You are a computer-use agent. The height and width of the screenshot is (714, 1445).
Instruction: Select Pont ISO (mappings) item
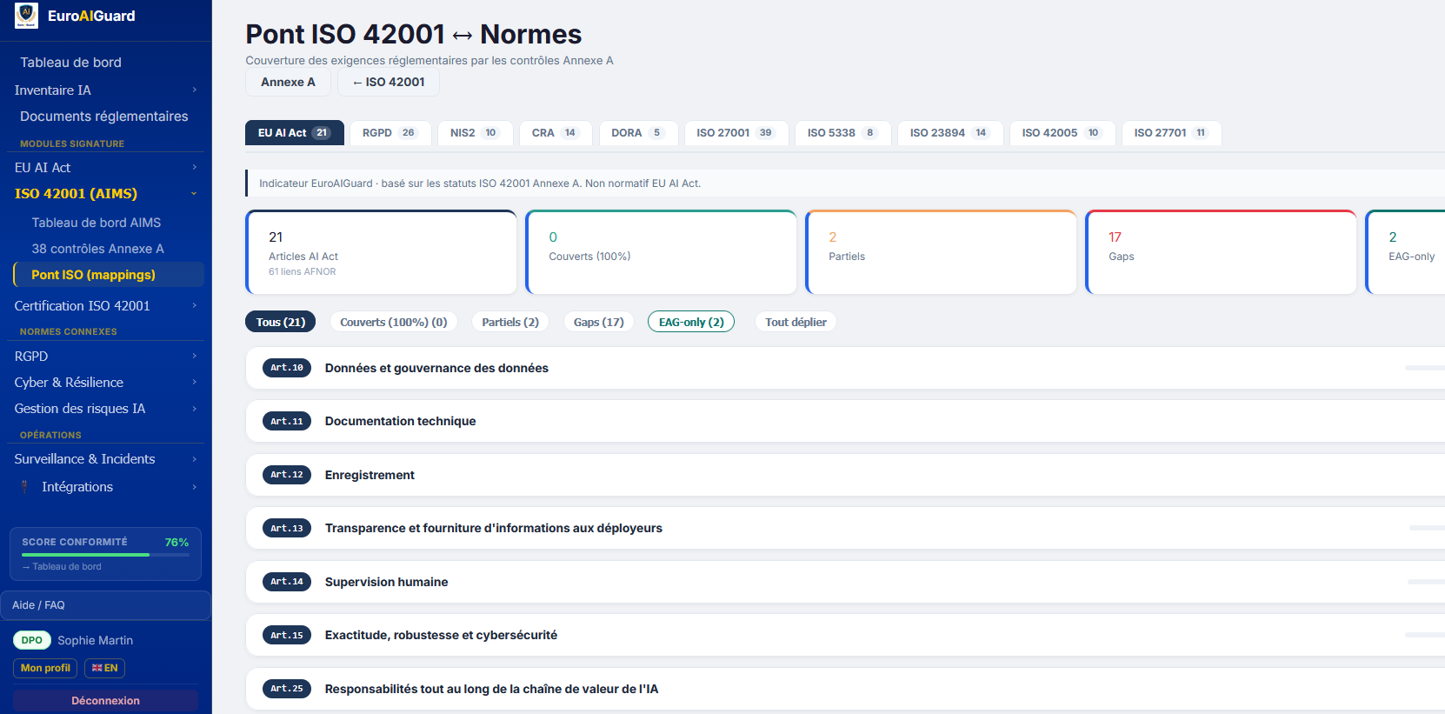tap(109, 275)
